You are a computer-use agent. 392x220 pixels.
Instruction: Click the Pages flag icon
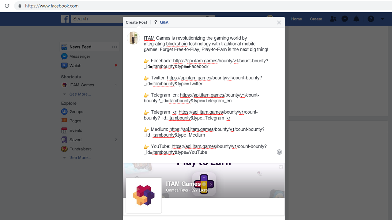pos(64,121)
